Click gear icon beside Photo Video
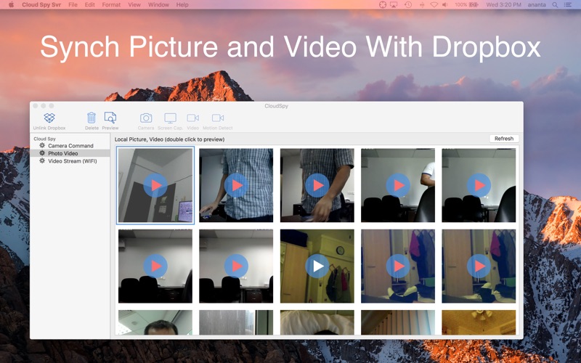The width and height of the screenshot is (581, 363). click(x=42, y=153)
